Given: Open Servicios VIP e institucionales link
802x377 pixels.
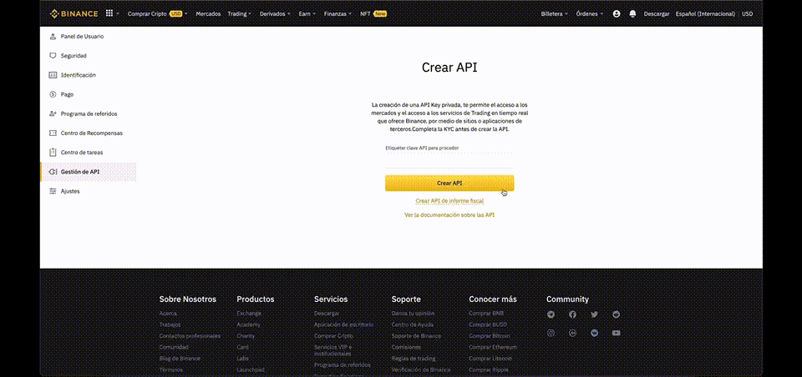Looking at the screenshot, I should pyautogui.click(x=332, y=350).
